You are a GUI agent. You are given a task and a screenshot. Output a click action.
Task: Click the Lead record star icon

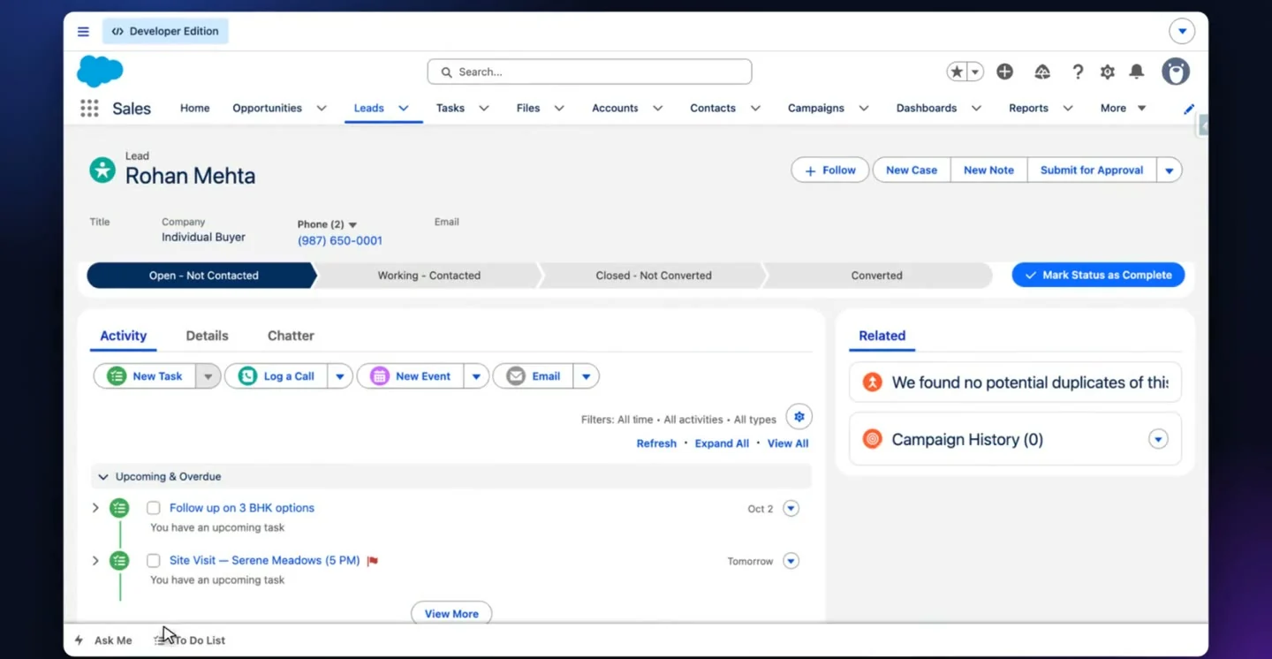pos(102,170)
